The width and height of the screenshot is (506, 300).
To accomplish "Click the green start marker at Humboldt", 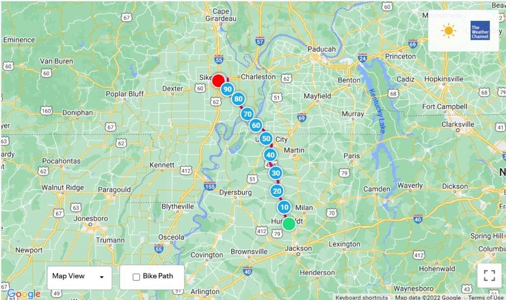I will coord(289,224).
